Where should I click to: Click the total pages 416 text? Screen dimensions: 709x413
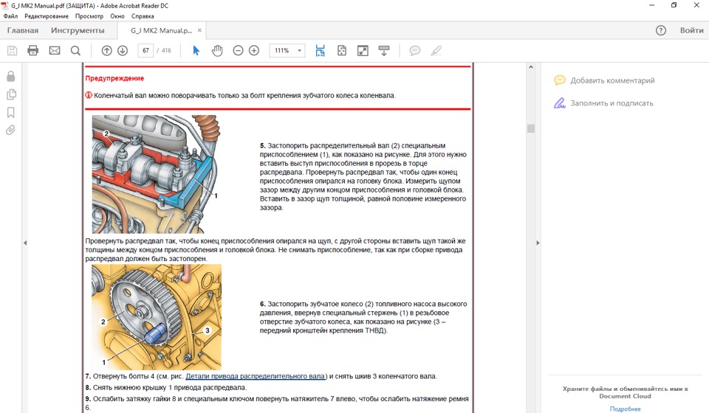coord(166,51)
